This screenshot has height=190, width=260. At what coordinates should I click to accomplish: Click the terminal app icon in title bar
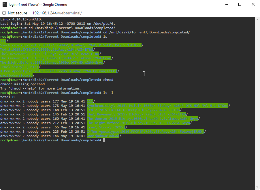[x=5, y=4]
